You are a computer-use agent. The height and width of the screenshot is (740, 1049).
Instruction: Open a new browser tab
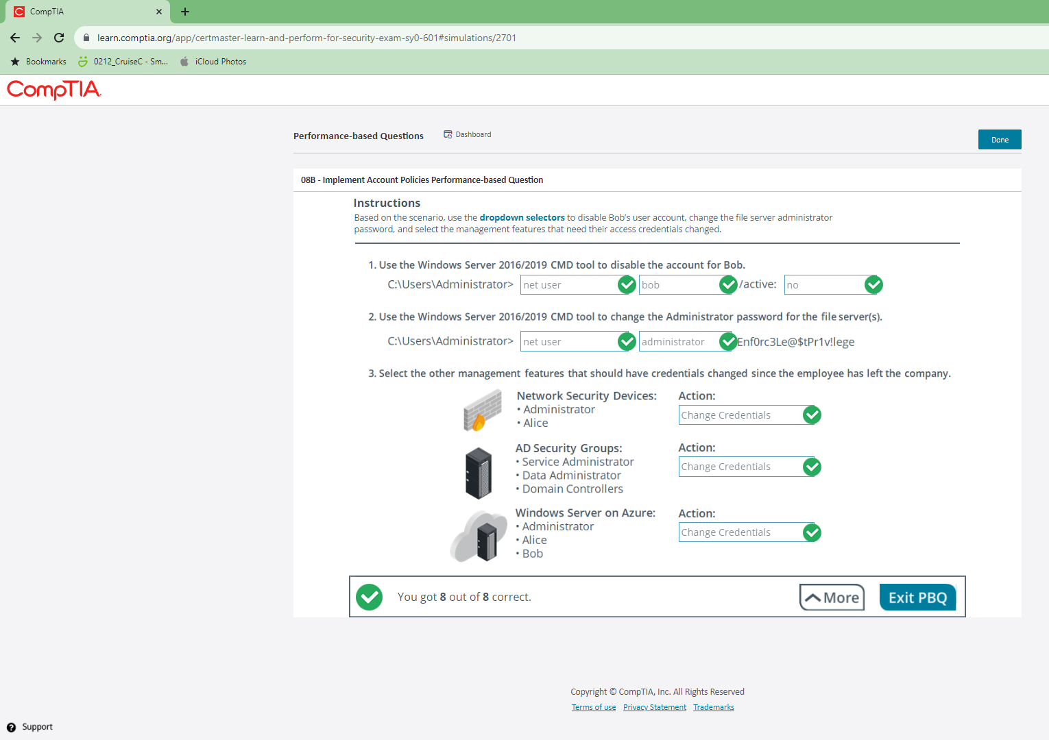click(x=185, y=12)
